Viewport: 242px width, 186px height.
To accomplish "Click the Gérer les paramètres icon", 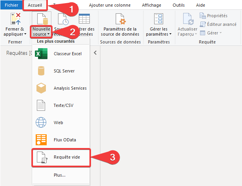I will pyautogui.click(x=158, y=19).
